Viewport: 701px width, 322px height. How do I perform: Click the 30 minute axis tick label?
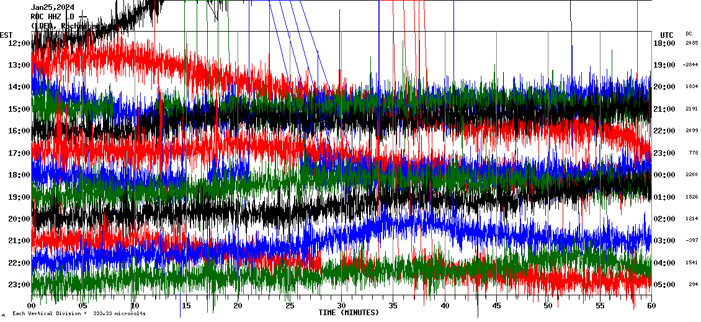pos(341,305)
